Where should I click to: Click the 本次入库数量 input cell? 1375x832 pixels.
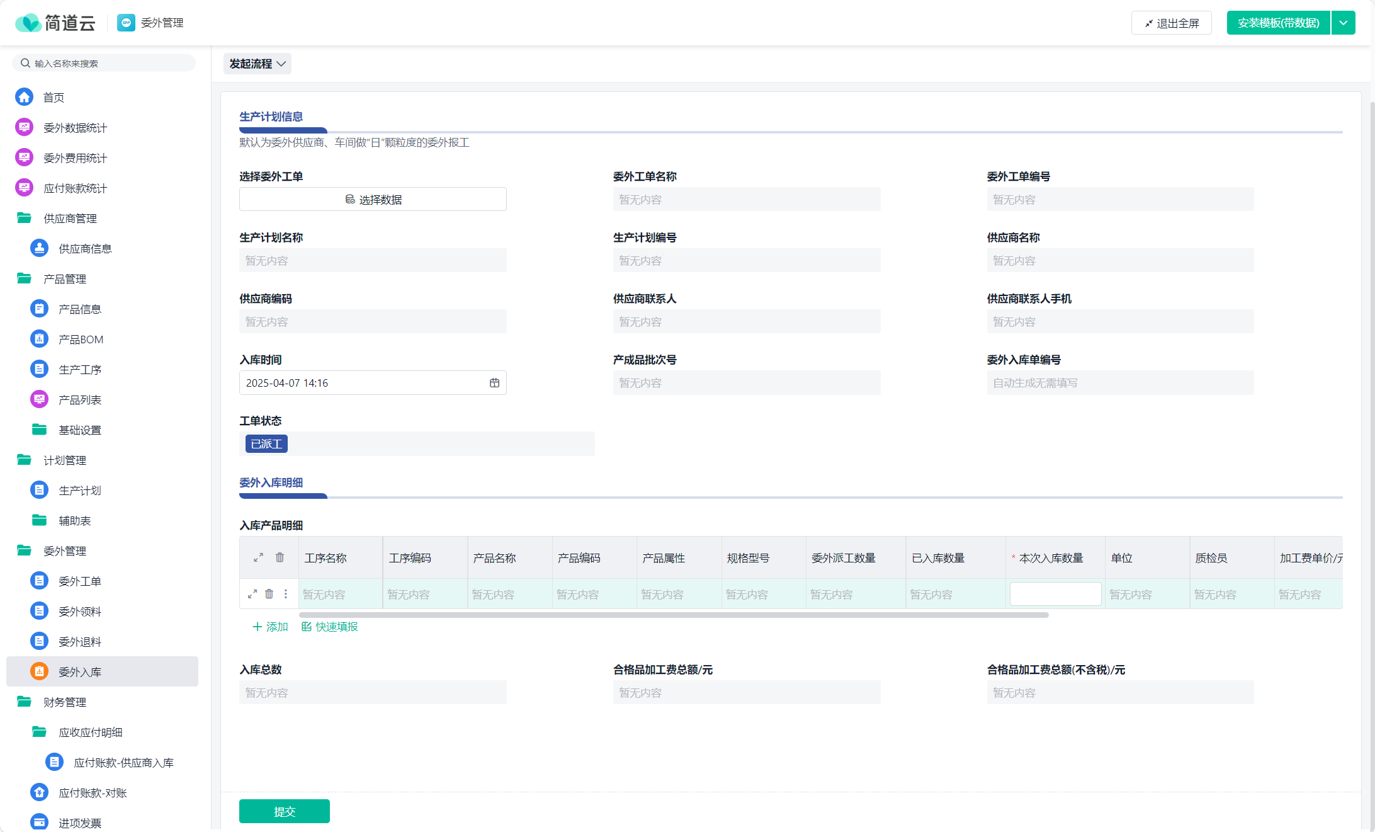[1055, 594]
